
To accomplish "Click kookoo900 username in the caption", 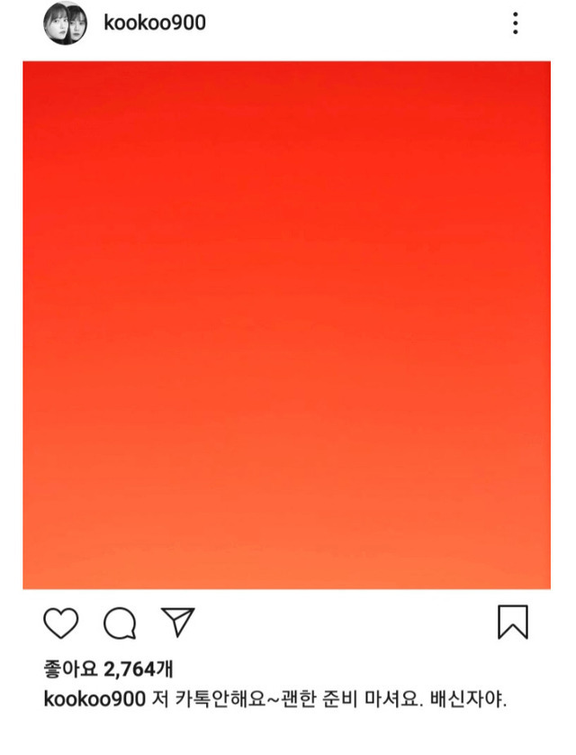I will coord(94,699).
